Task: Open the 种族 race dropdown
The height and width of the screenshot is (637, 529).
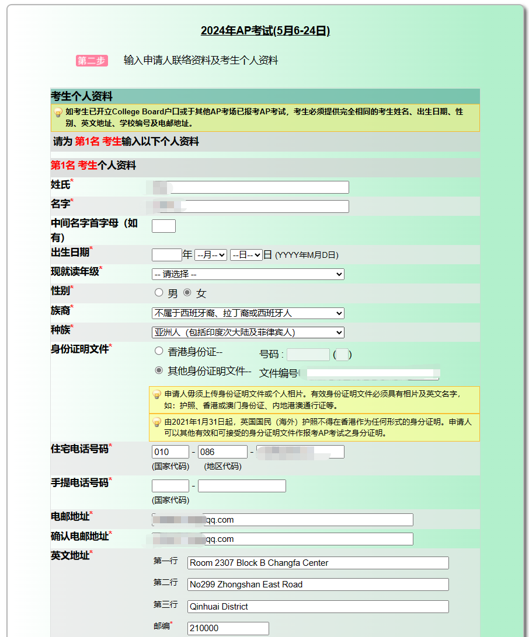Action: [x=248, y=332]
